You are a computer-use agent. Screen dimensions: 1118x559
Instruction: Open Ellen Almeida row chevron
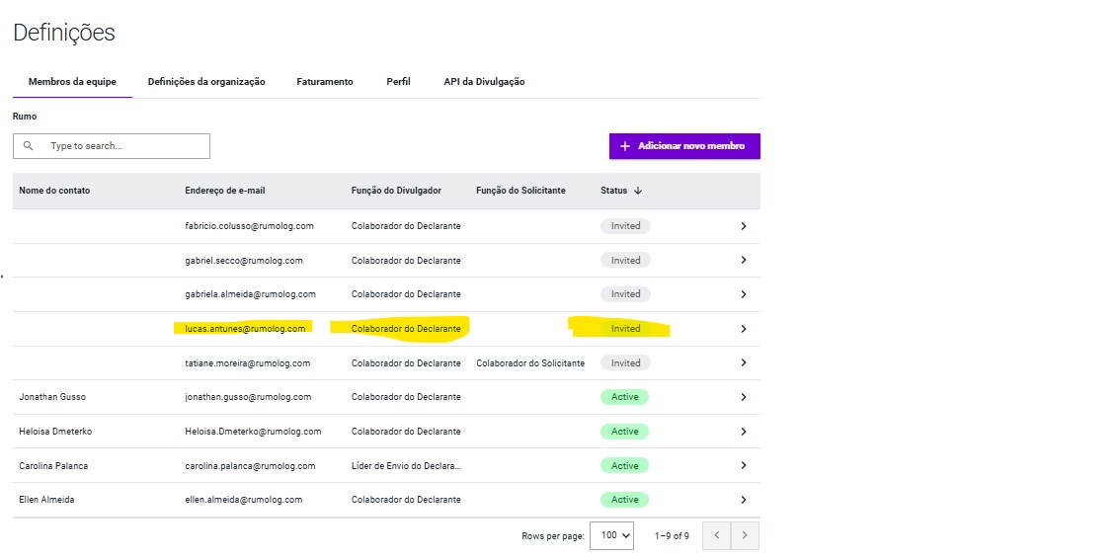743,500
